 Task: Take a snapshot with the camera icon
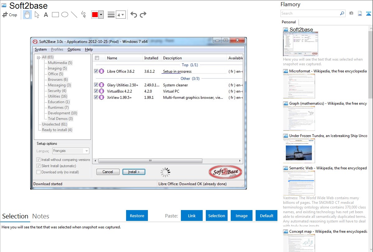click(351, 13)
